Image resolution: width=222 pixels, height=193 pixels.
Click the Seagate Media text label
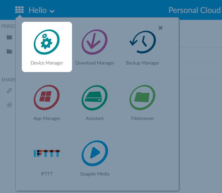95,174
